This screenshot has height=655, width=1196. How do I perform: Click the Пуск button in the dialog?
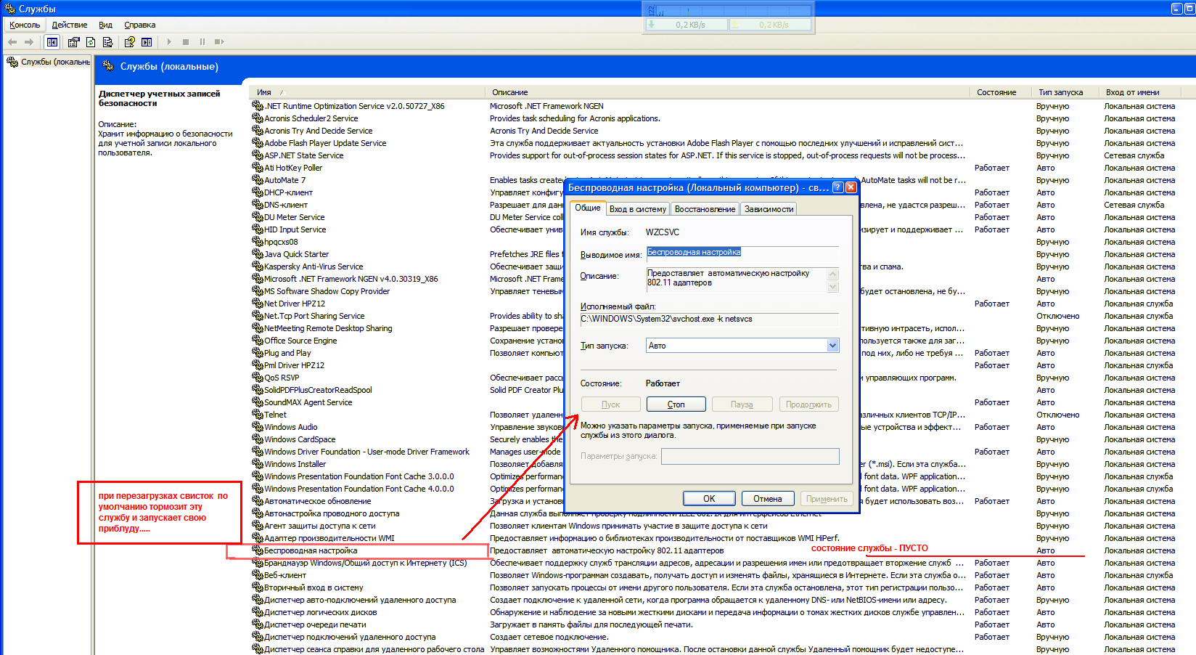click(x=610, y=404)
